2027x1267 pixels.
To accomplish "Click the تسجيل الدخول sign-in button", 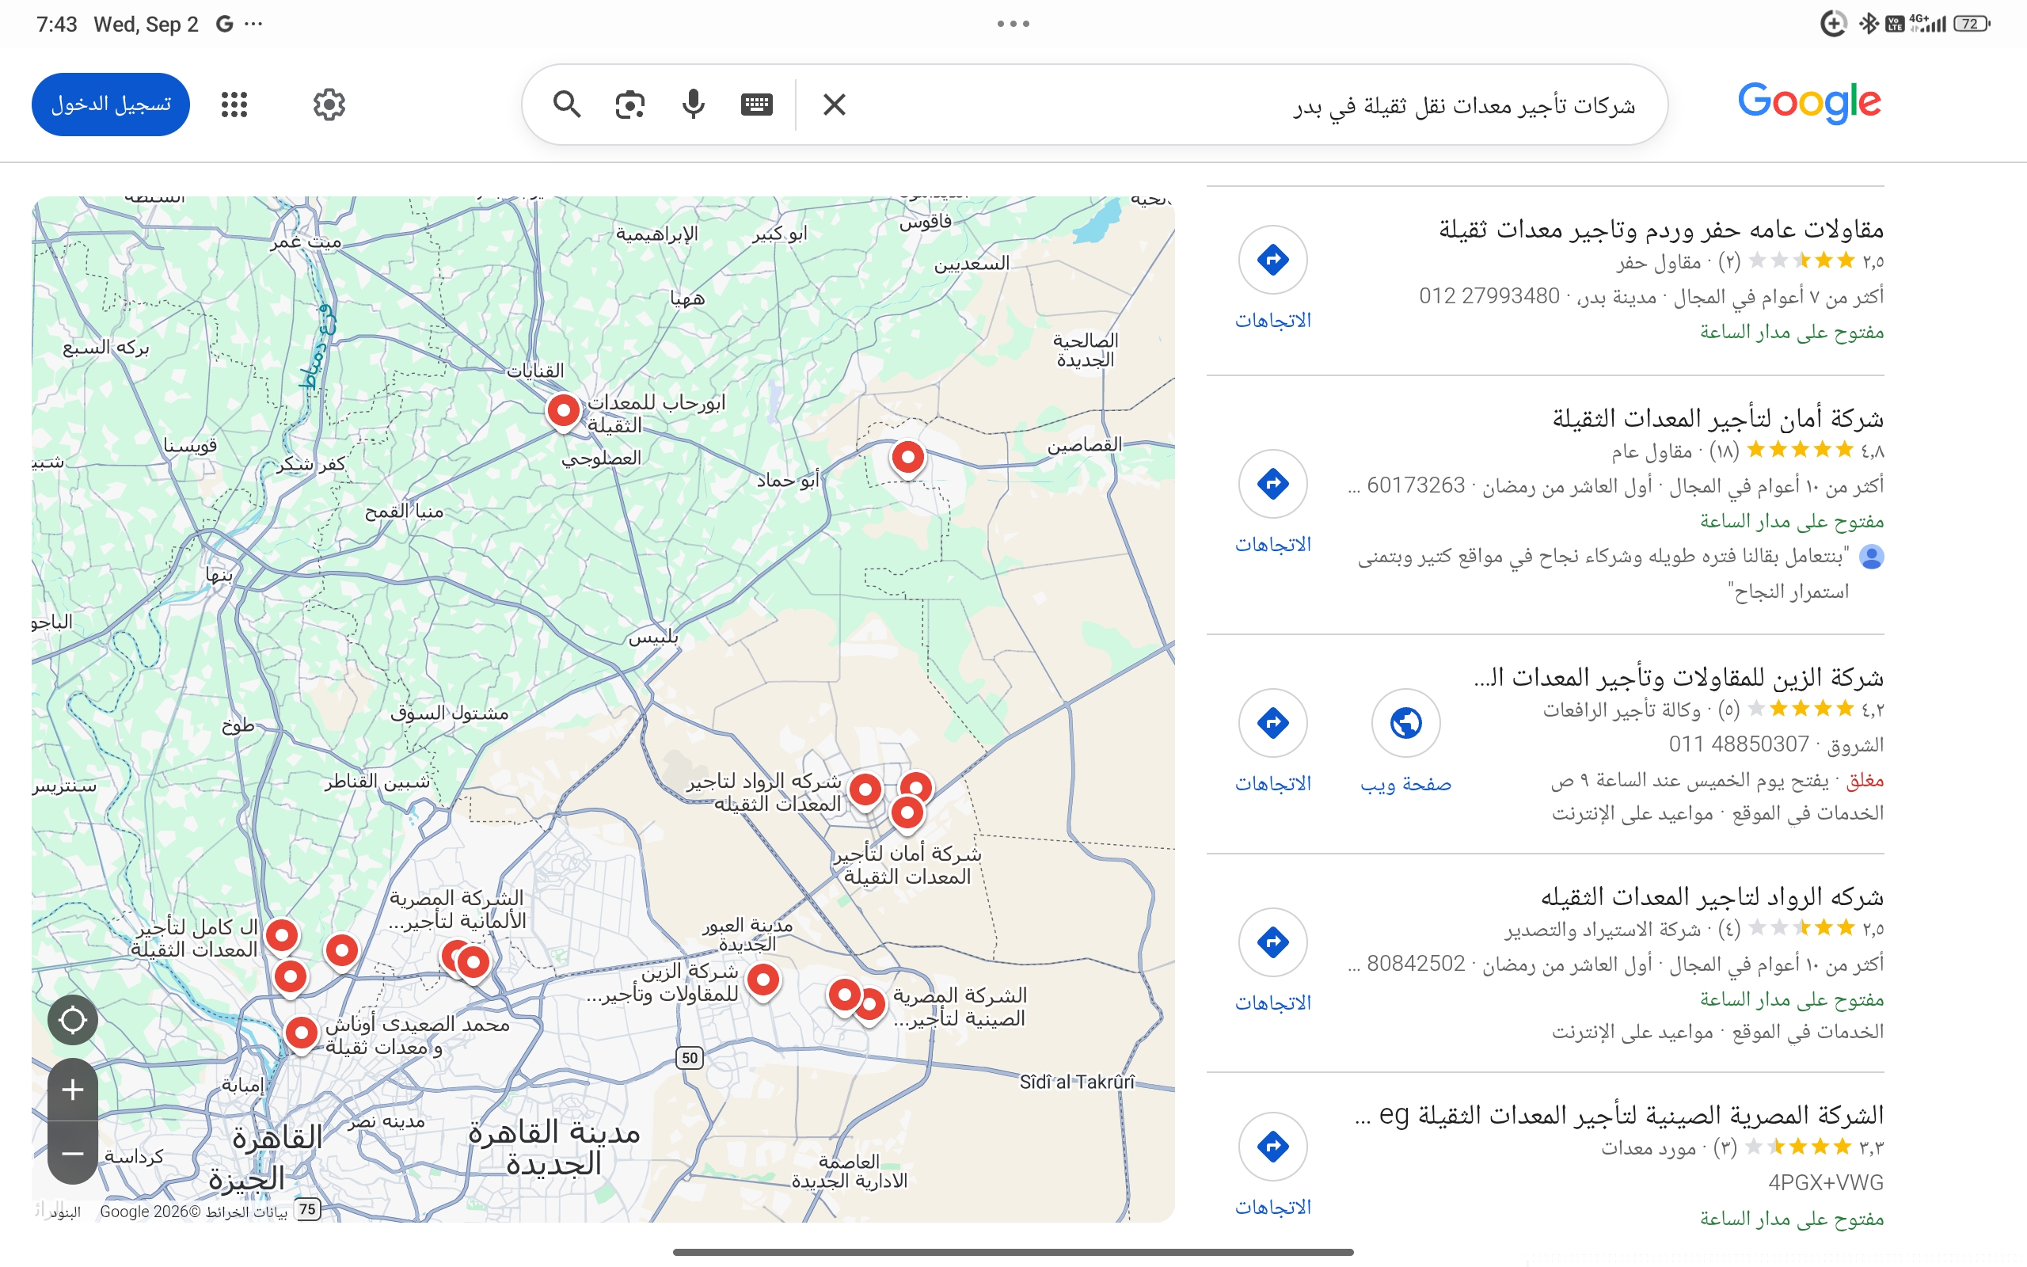I will click(x=111, y=105).
